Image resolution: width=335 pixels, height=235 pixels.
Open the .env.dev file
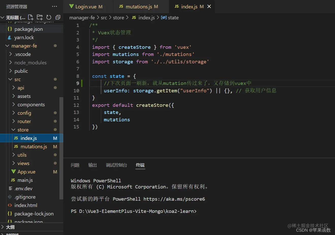pos(31,188)
